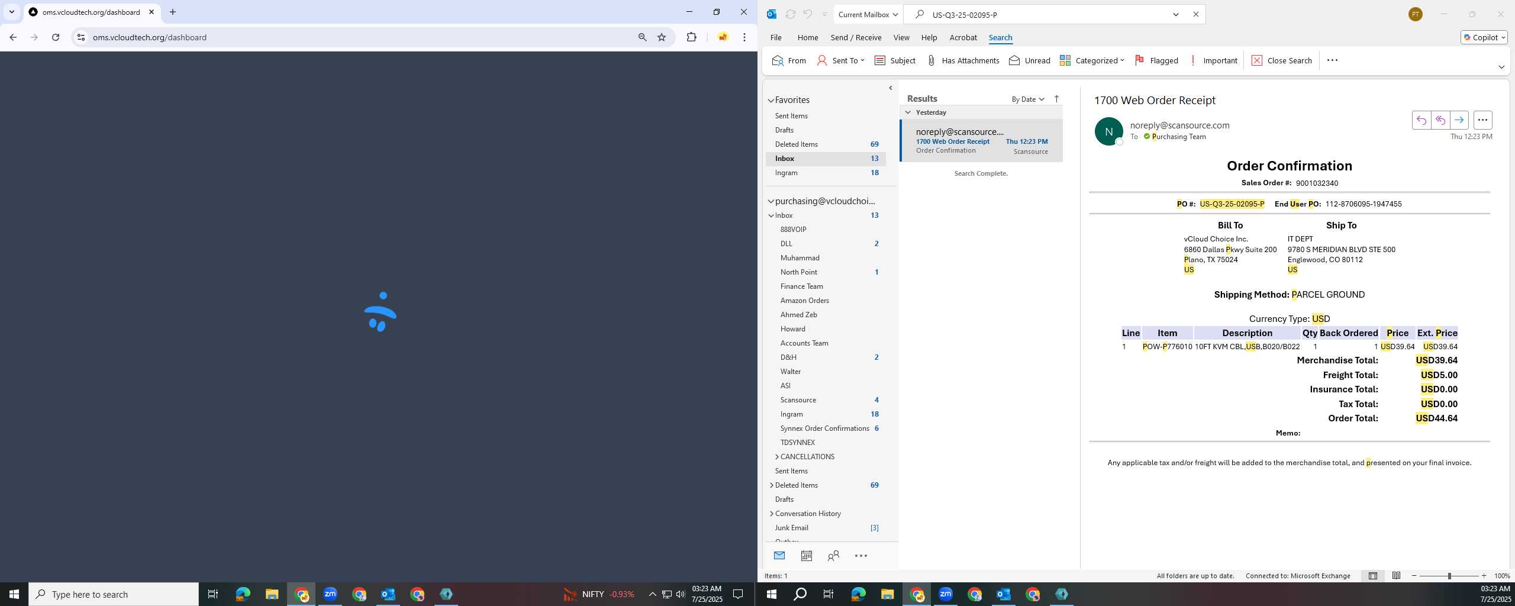Open the Home ribbon tab

[808, 37]
